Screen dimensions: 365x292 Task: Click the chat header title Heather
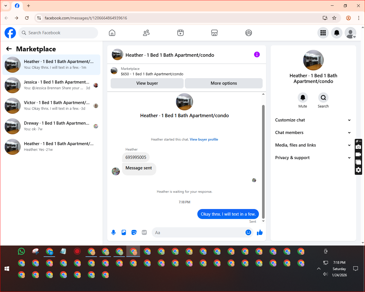(170, 55)
